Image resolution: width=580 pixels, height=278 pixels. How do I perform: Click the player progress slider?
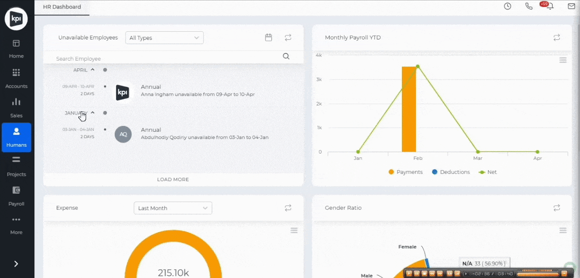click(x=538, y=273)
